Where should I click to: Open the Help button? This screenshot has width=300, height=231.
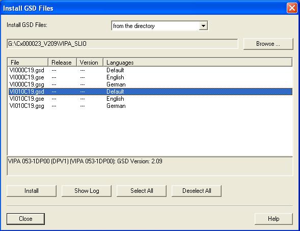tap(274, 219)
